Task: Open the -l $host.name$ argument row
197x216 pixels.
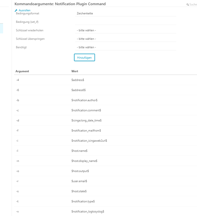Action: click(x=105, y=151)
